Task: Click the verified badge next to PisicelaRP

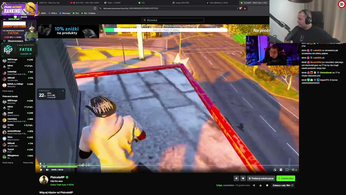Action: point(67,177)
